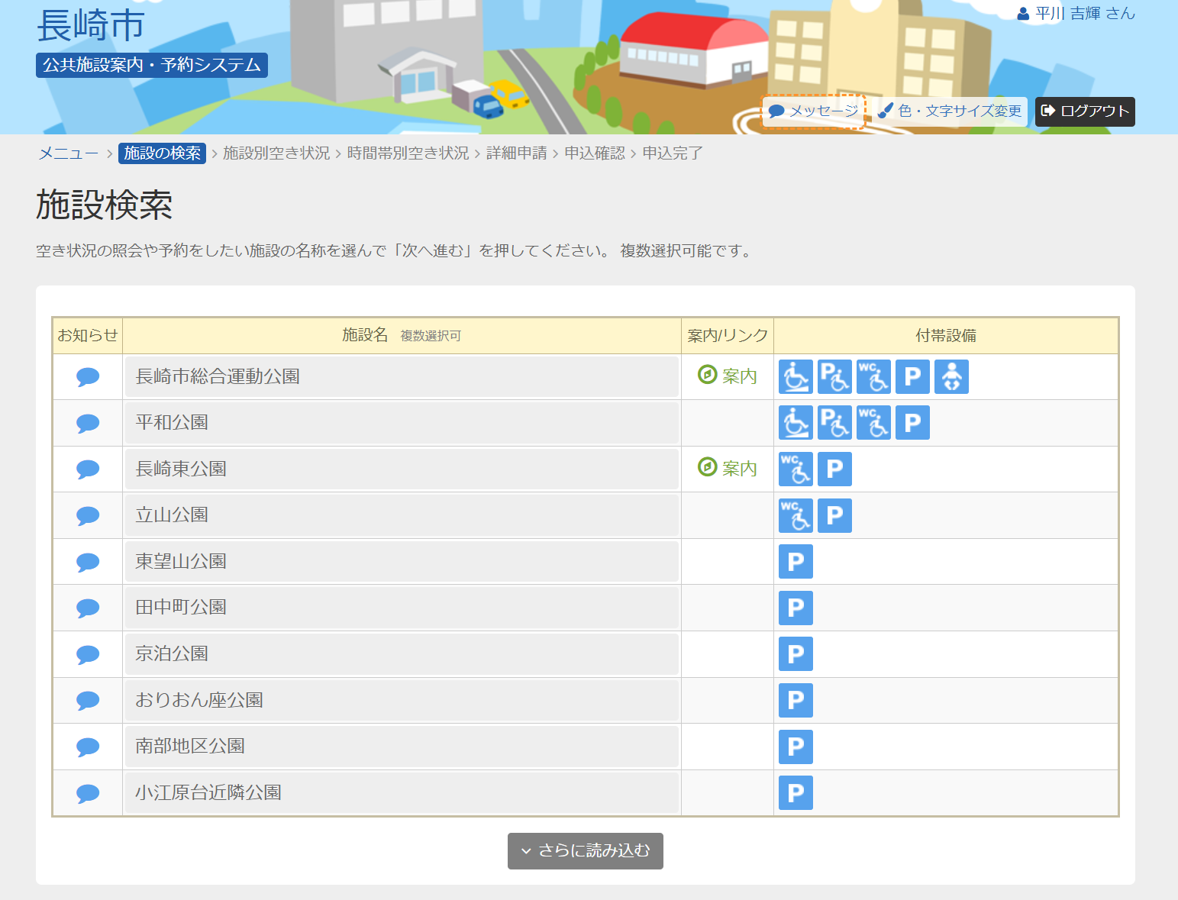Toggle selection of 長崎市総合運動公園 facility
This screenshot has height=900, width=1178.
click(x=402, y=377)
